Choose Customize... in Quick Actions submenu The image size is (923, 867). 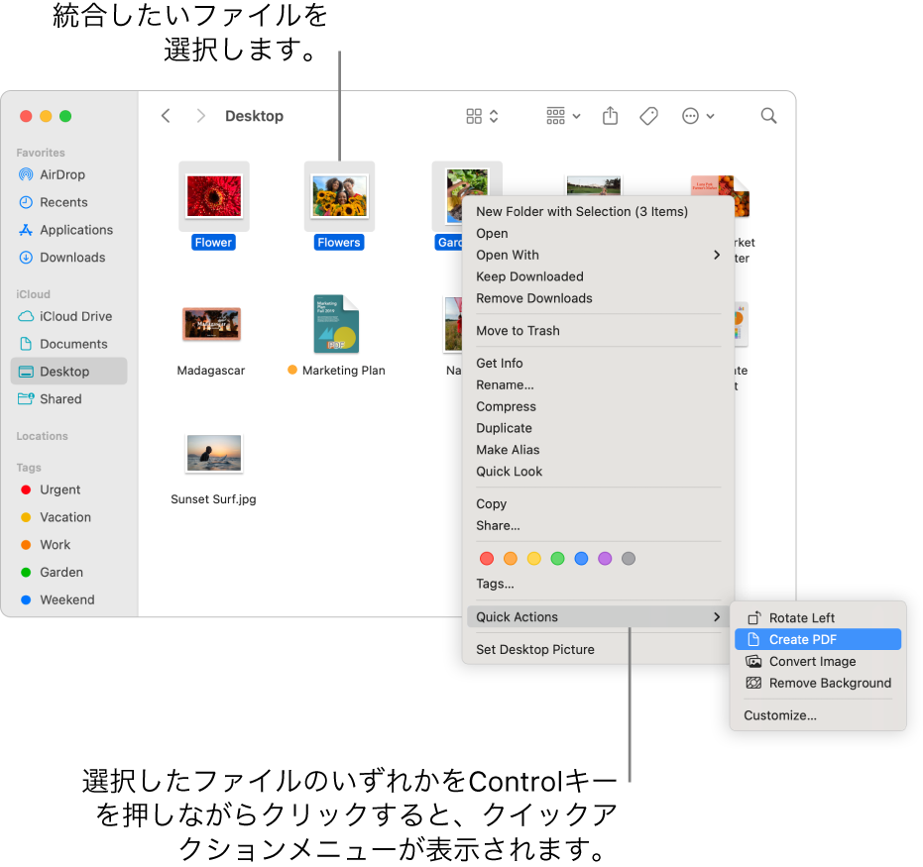tap(818, 715)
